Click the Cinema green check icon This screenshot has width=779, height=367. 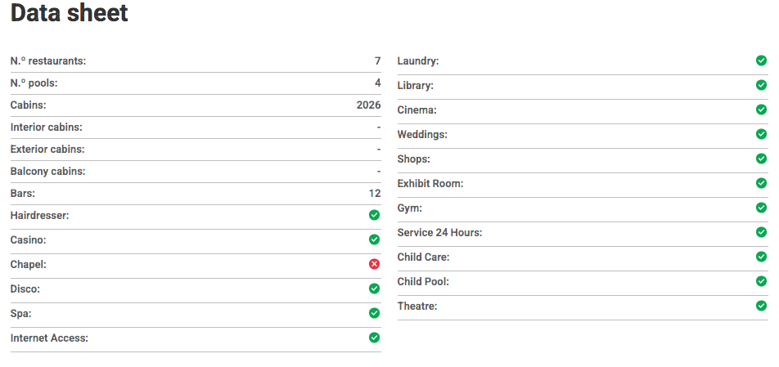click(x=761, y=110)
